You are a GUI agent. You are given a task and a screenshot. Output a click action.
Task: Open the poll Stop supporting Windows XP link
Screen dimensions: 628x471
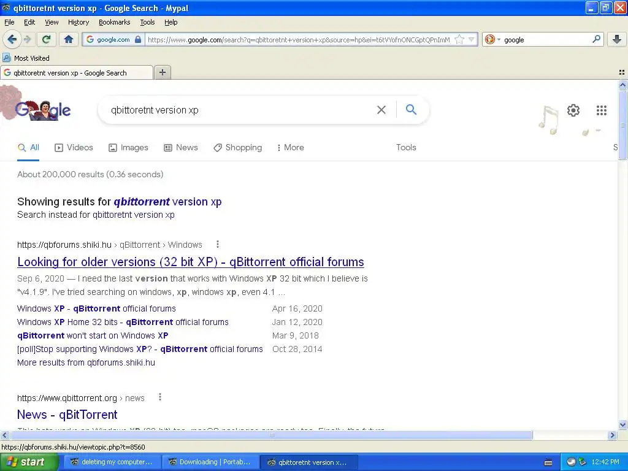click(x=140, y=349)
